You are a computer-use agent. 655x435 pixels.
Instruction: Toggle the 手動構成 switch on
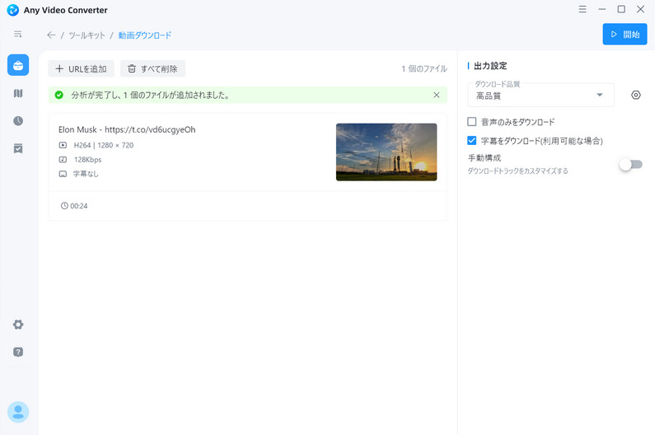click(x=630, y=164)
